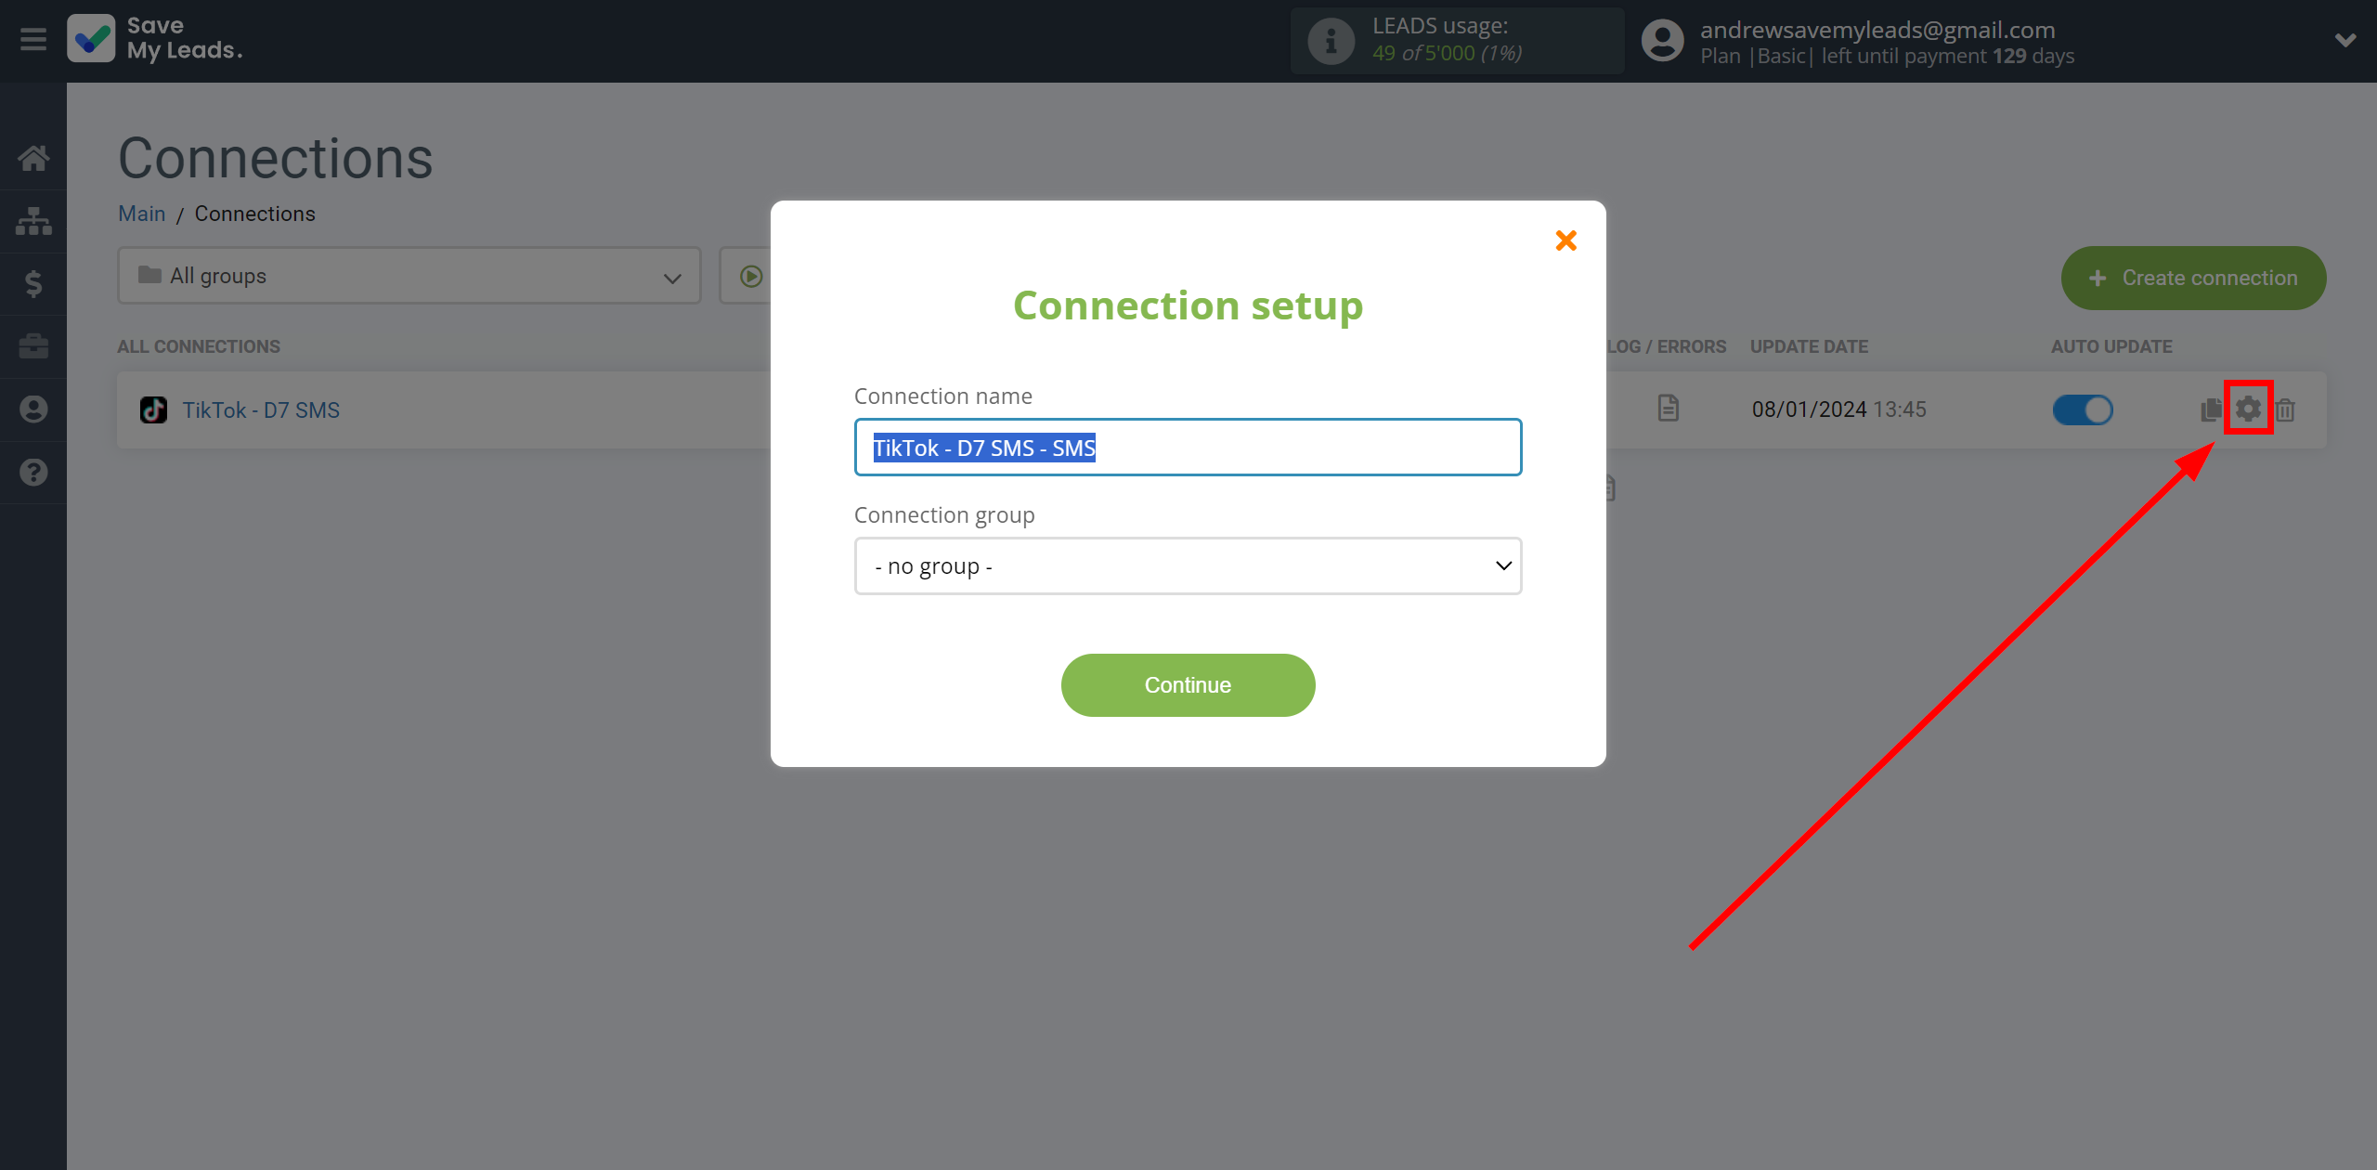Viewport: 2377px width, 1170px height.
Task: Click Continue button to proceed
Action: pos(1187,685)
